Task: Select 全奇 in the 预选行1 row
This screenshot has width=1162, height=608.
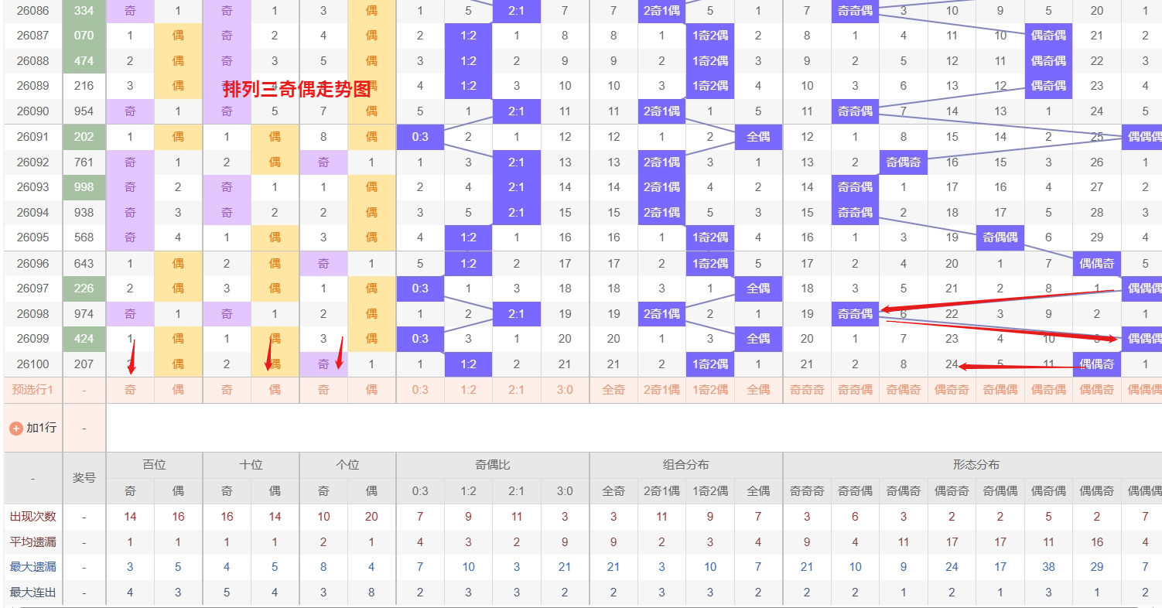Action: click(613, 390)
